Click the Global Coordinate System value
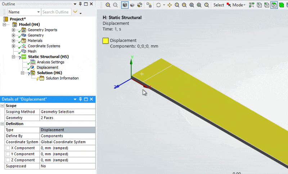Viewport: 288px width, 174px height. tap(63, 142)
